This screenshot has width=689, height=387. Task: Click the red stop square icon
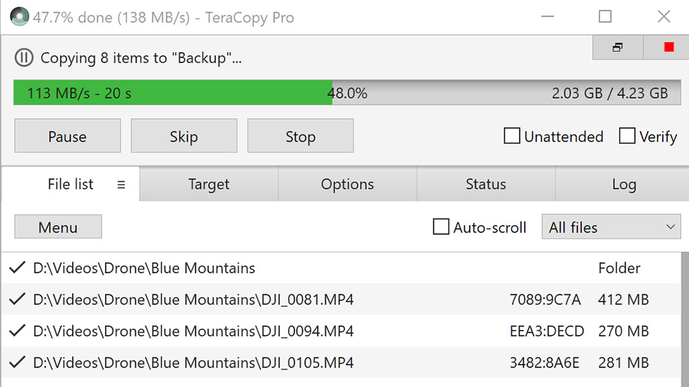tap(669, 47)
